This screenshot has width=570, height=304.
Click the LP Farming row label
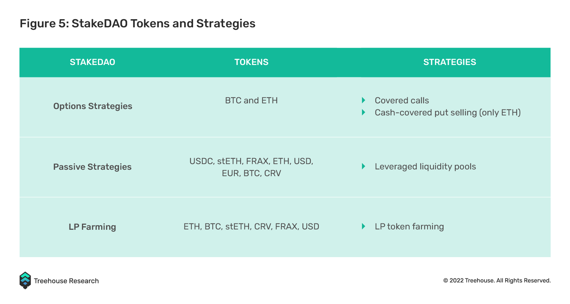[92, 227]
